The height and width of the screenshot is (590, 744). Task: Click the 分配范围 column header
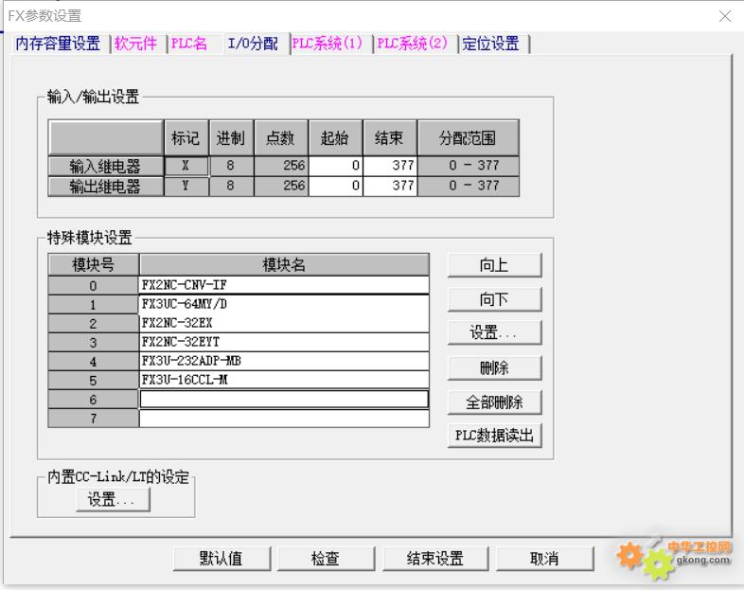point(468,137)
